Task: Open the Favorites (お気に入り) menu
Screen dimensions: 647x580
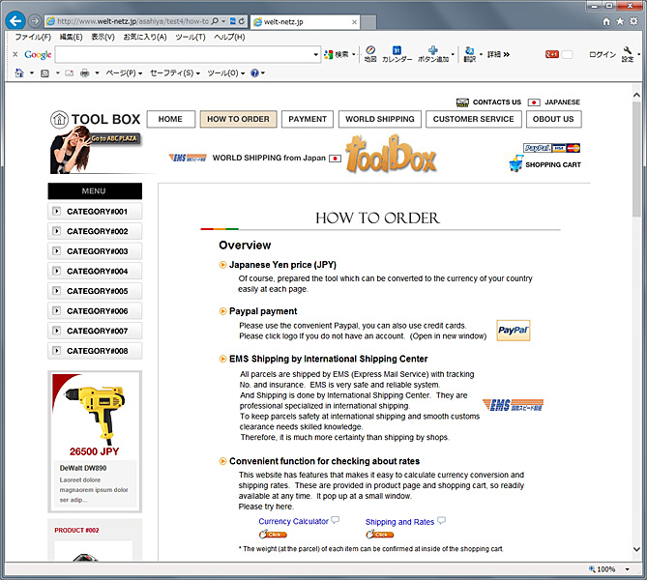Action: 145,37
